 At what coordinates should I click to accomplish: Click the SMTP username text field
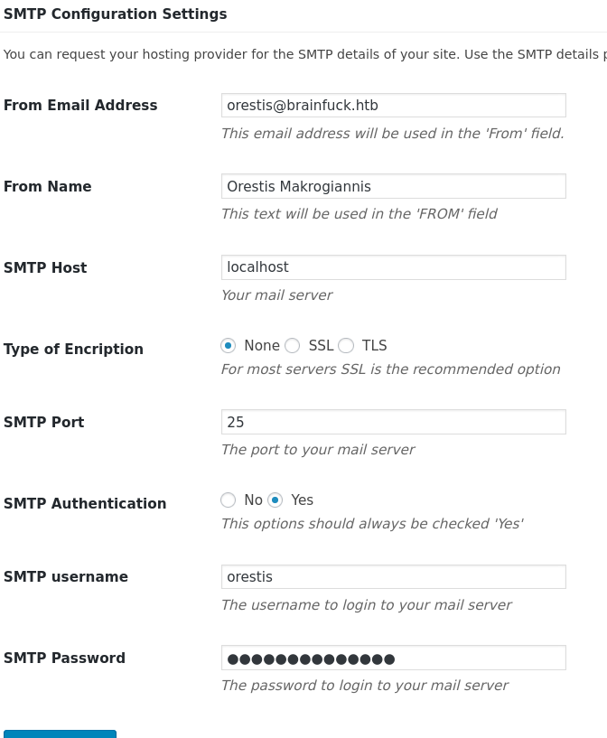pos(393,576)
